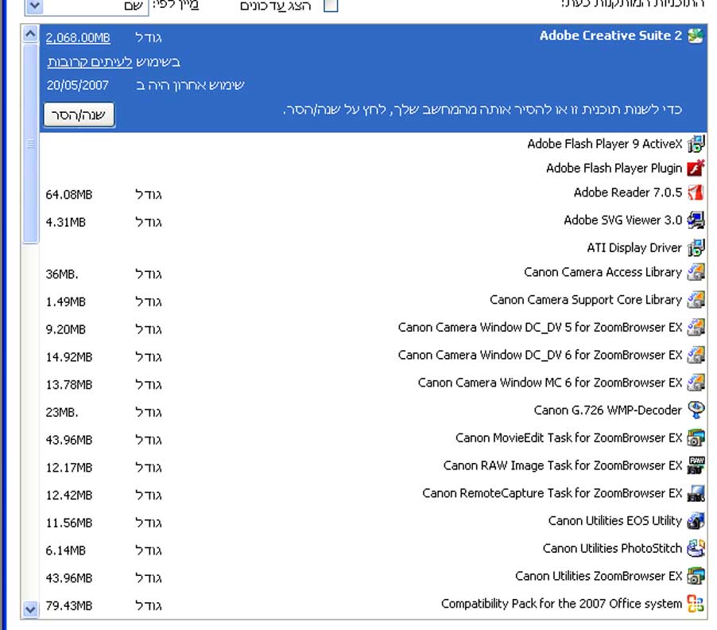The image size is (717, 630).
Task: Select Adobe SVG Viewer 3.0 entry
Action: point(373,220)
